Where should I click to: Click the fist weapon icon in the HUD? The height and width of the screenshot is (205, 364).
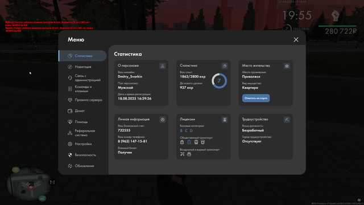click(x=335, y=16)
